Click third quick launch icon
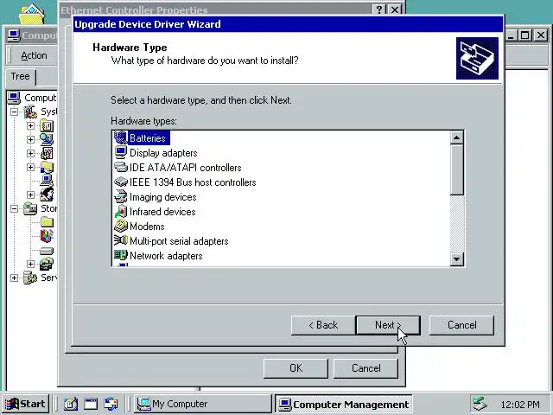This screenshot has height=415, width=553. click(111, 404)
